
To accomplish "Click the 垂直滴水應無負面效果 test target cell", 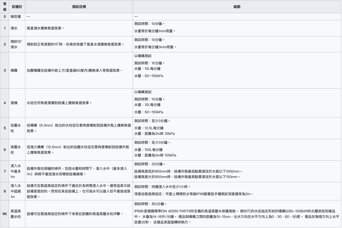I will [x=46, y=28].
